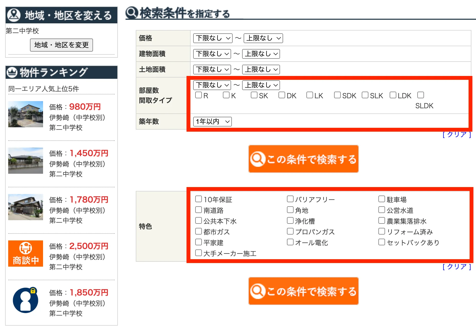Image resolution: width=476 pixels, height=330 pixels.
Task: Enable the 都市ガス checkbox
Action: 198,231
